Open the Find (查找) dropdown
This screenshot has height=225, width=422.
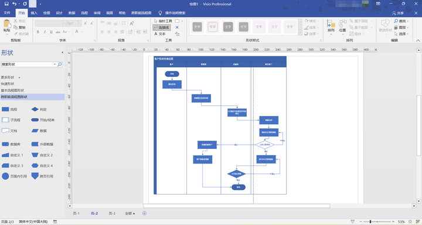point(401,21)
